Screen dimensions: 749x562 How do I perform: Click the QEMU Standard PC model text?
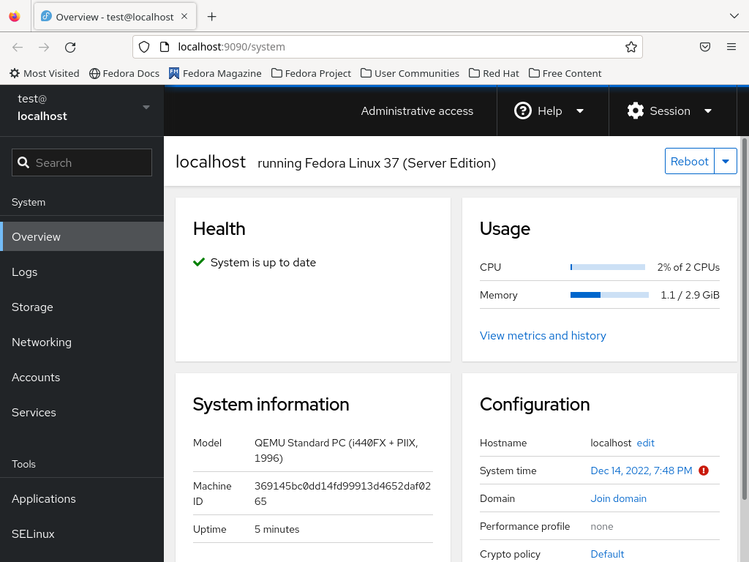tap(336, 451)
